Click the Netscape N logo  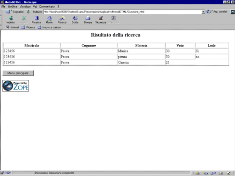click(233, 12)
